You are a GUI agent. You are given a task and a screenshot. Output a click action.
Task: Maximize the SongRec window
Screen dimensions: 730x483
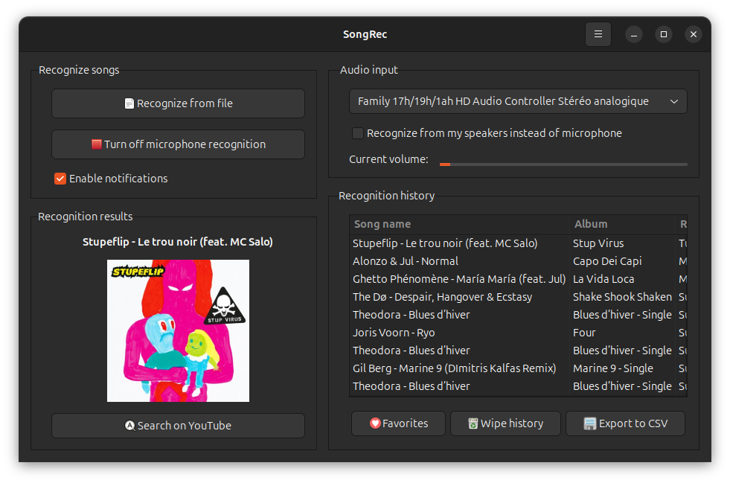[663, 34]
